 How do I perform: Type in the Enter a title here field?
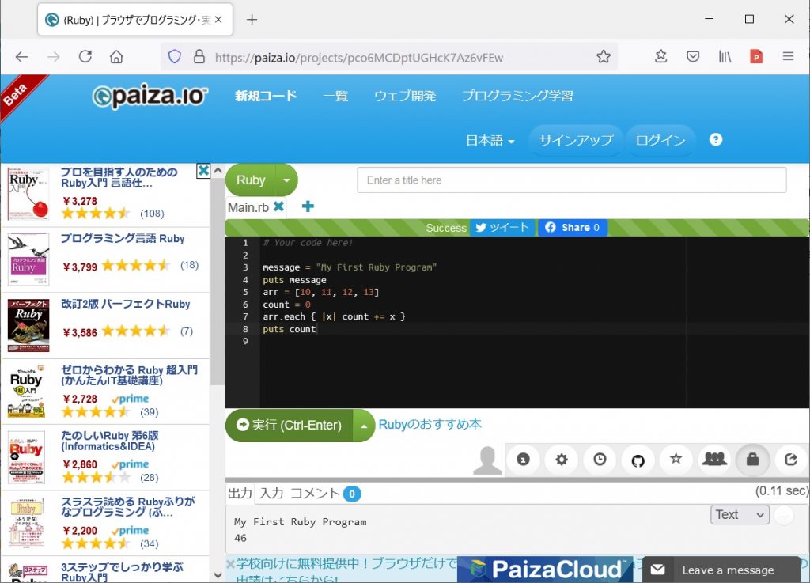573,180
